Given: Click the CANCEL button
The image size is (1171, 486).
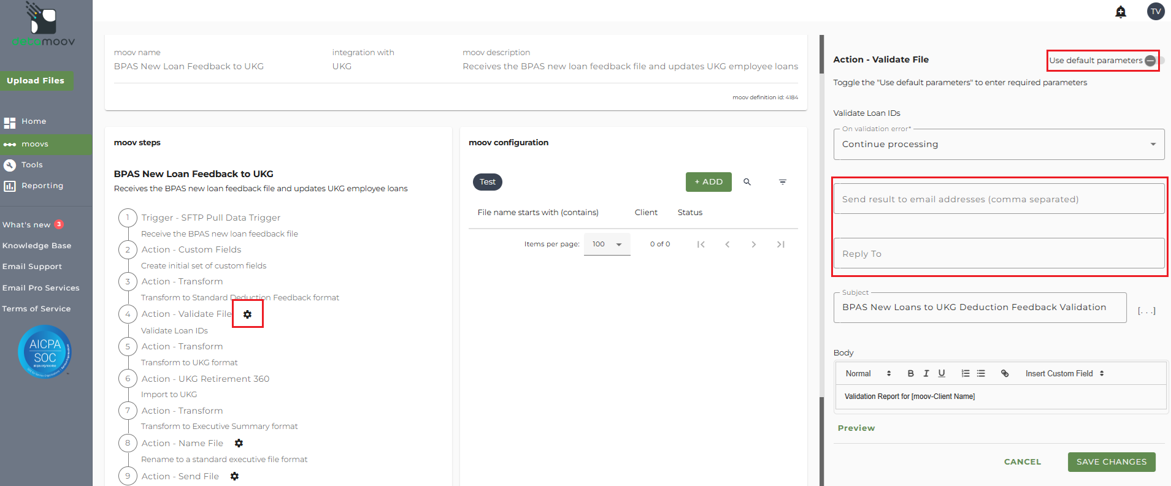Looking at the screenshot, I should pyautogui.click(x=1023, y=462).
